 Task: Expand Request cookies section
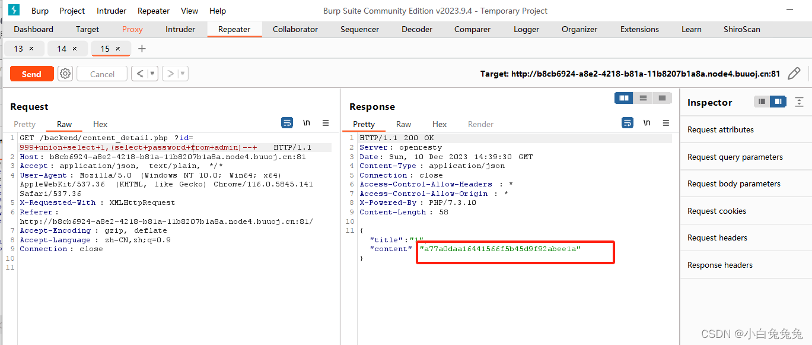coord(746,211)
